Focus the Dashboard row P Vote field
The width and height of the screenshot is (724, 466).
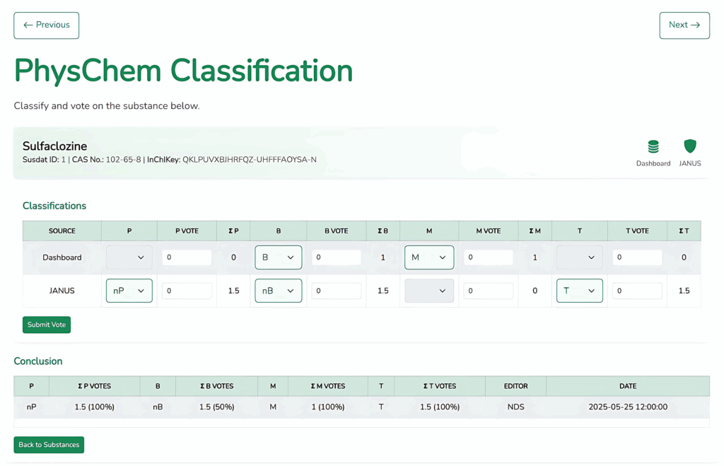click(x=187, y=257)
